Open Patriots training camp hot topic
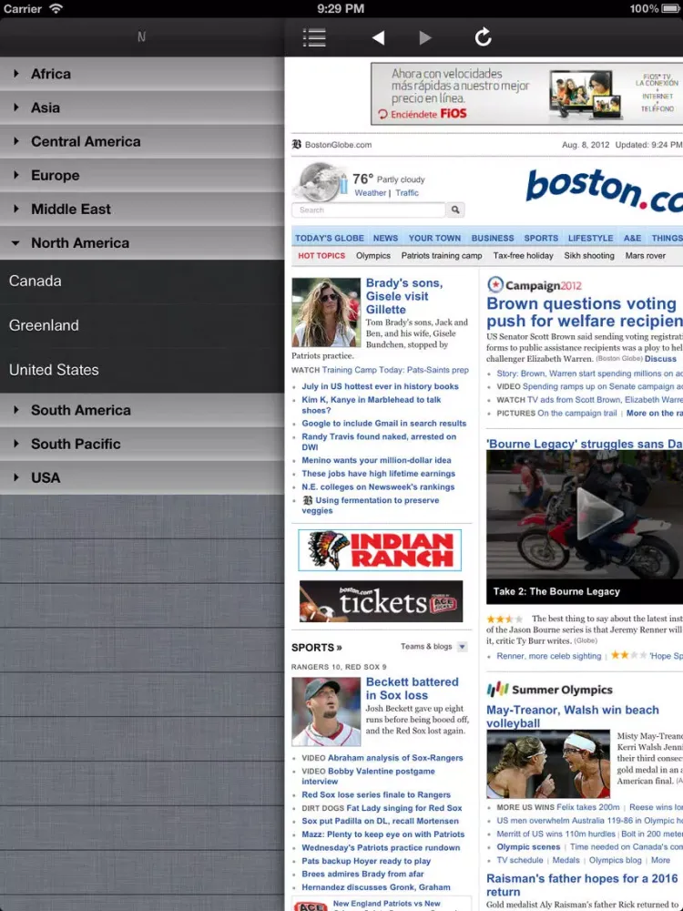Screen dimensions: 683x911 point(442,256)
